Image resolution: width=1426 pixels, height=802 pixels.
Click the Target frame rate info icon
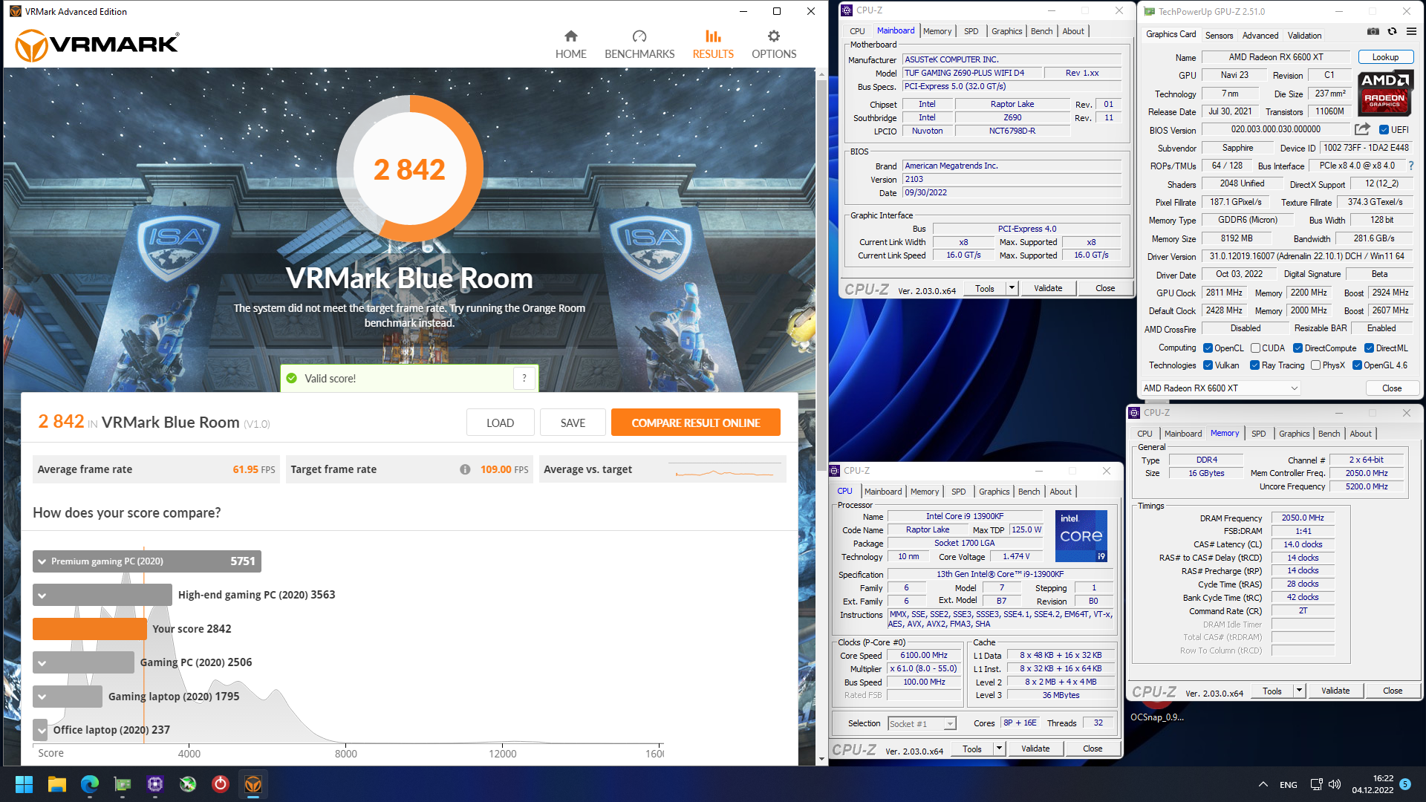tap(465, 469)
